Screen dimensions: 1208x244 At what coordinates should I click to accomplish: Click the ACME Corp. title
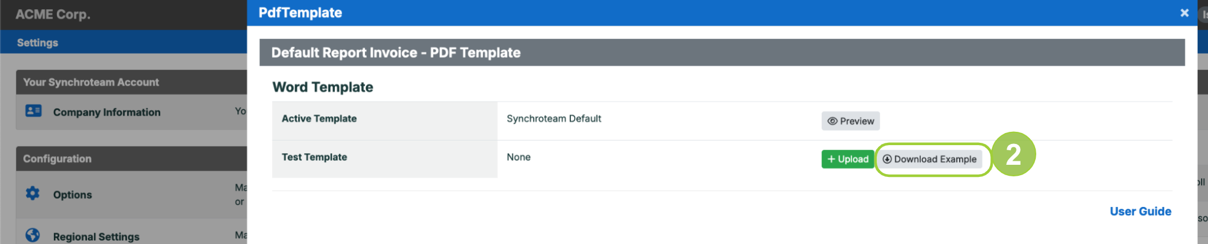click(53, 14)
